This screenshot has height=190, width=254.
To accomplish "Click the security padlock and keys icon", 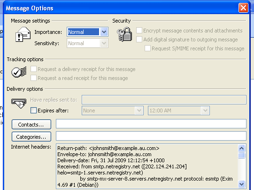I will (124, 34).
